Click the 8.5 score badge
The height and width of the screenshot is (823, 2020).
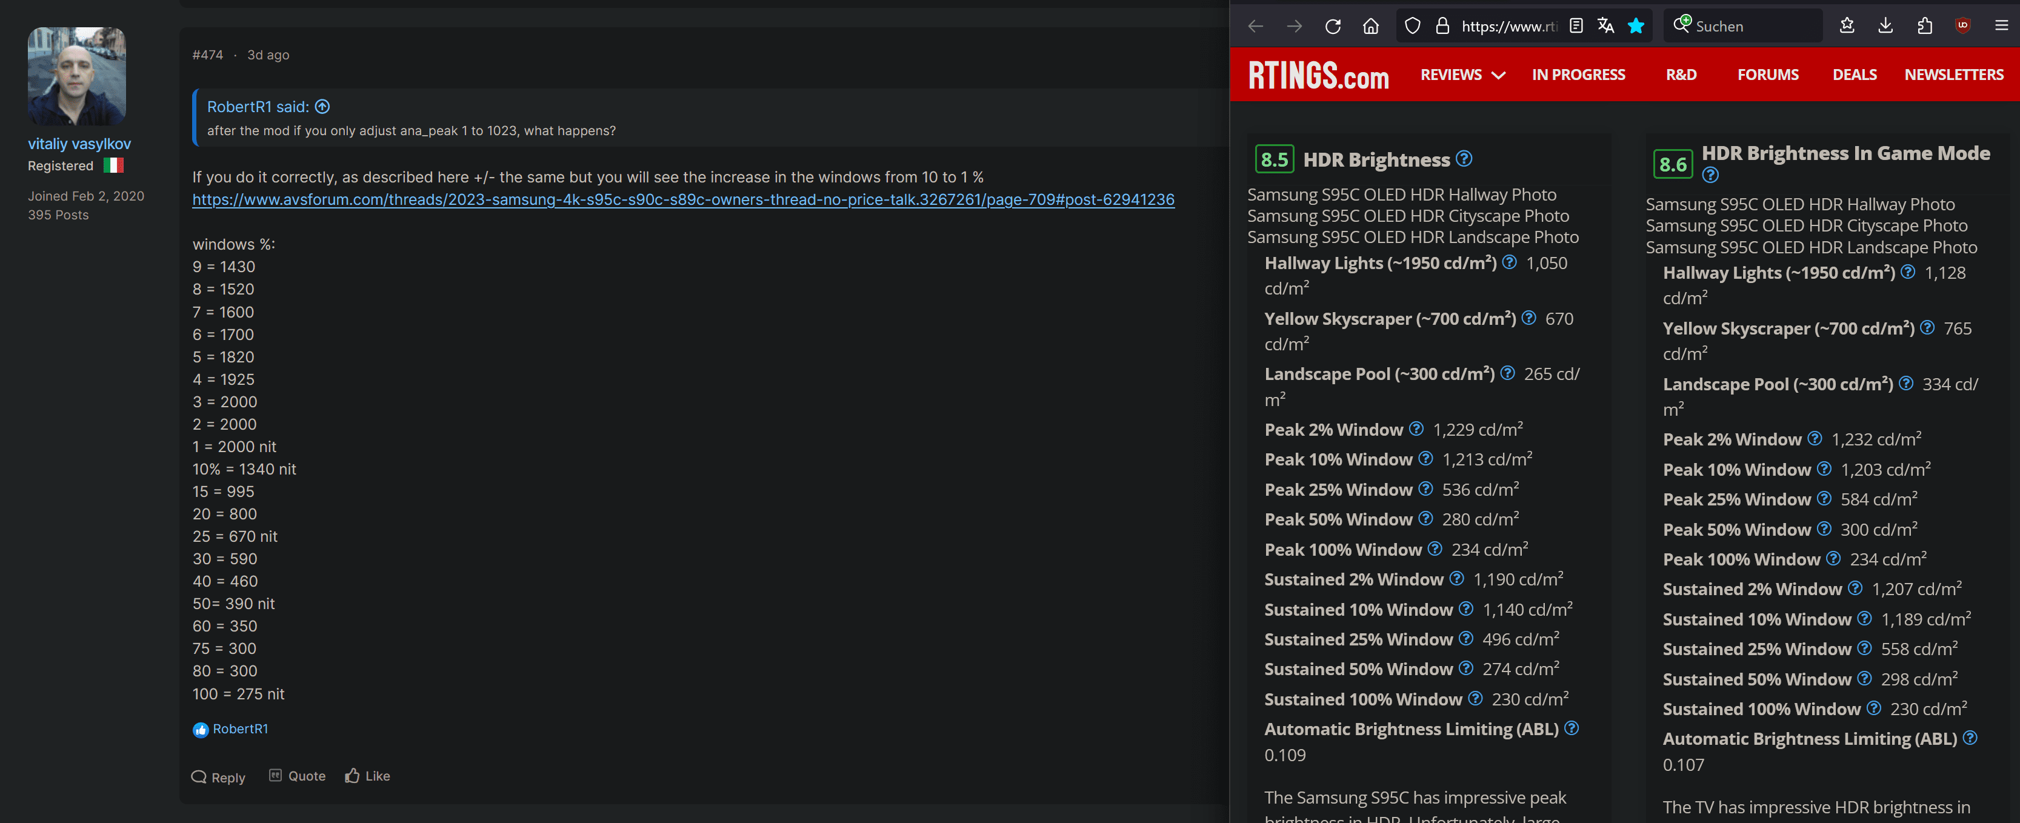coord(1275,159)
